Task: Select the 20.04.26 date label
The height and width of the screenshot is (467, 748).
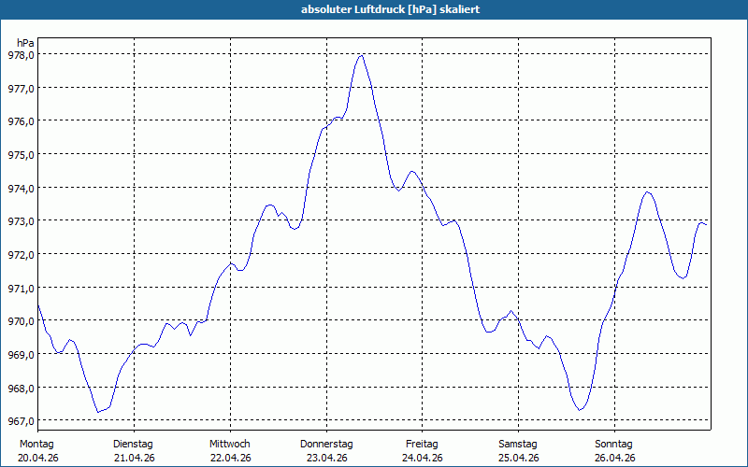Action: tap(38, 459)
